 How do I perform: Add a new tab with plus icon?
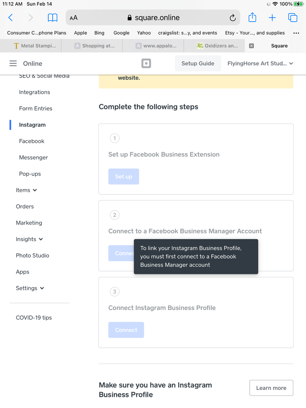[x=272, y=18]
